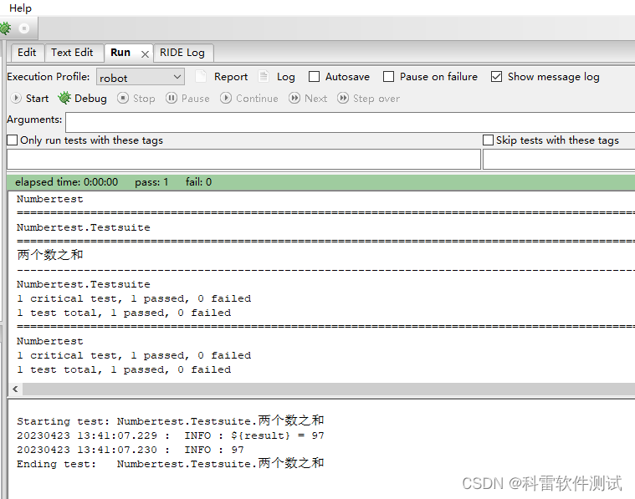Viewport: 635px width, 499px height.
Task: Click the first 'Numbertest.Testsuite' console line
Action: (x=84, y=227)
